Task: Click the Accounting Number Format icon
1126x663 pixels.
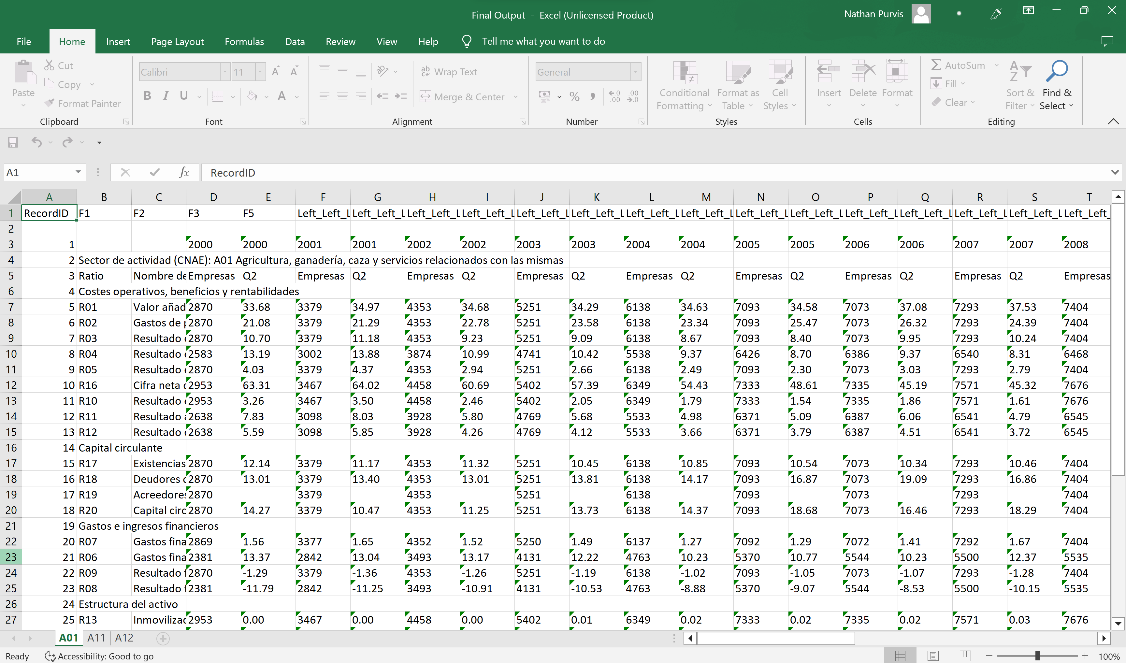Action: [x=544, y=96]
